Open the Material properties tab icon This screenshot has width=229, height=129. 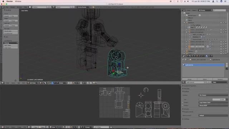206,56
